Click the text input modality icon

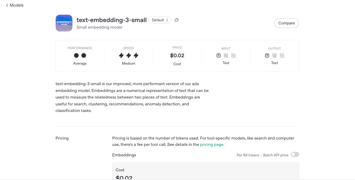pyautogui.click(x=219, y=55)
